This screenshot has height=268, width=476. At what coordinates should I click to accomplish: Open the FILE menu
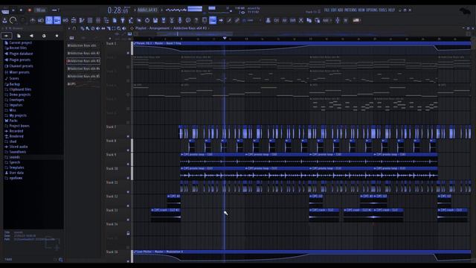(x=327, y=10)
